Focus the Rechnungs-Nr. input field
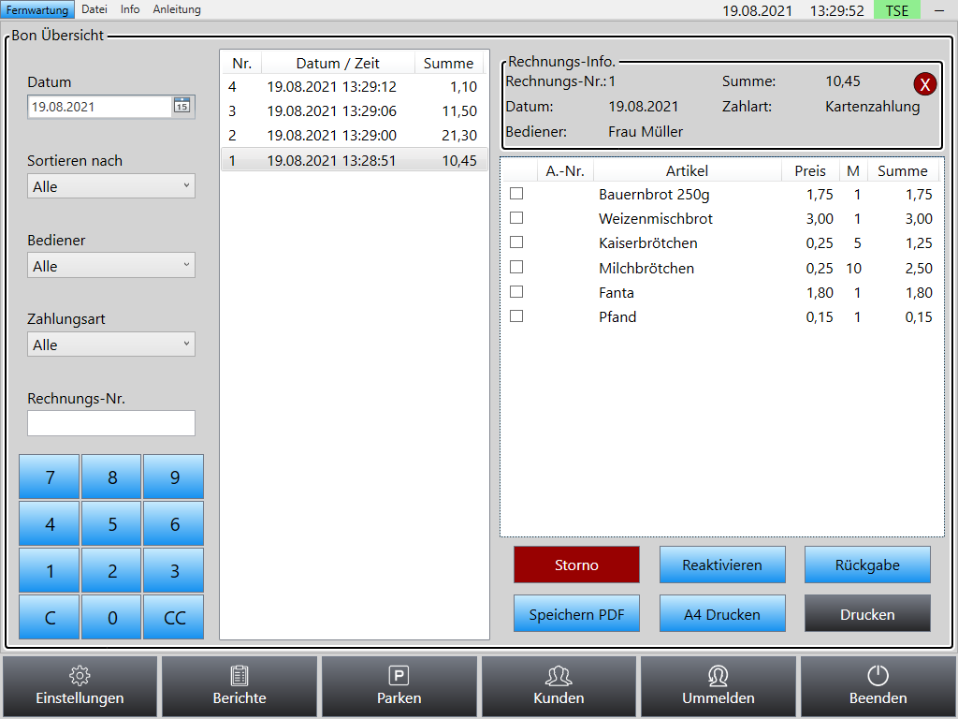The image size is (958, 719). click(x=111, y=423)
